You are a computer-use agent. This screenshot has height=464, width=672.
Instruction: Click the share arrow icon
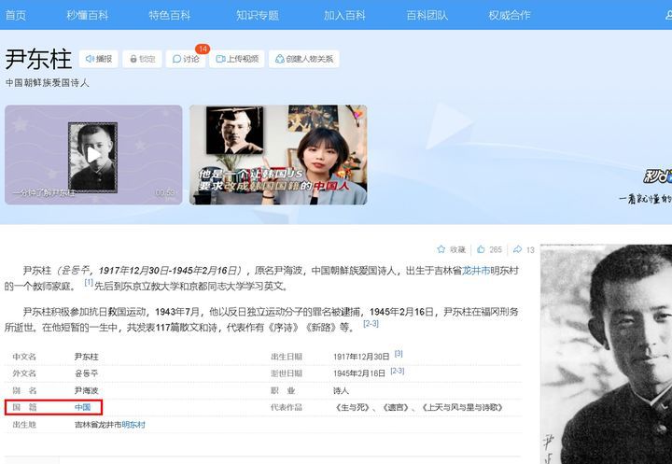pos(517,249)
